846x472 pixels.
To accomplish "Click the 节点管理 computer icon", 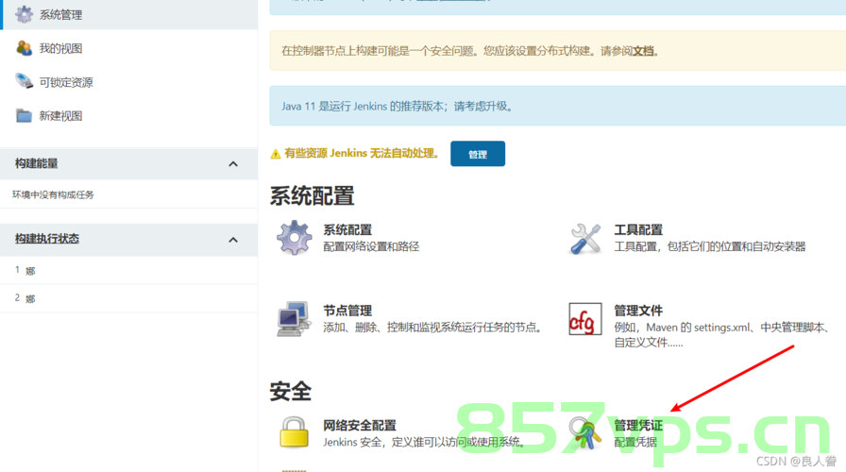I will point(294,319).
